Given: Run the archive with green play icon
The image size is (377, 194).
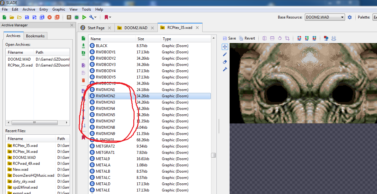Looking at the screenshot, I should coord(84,17).
